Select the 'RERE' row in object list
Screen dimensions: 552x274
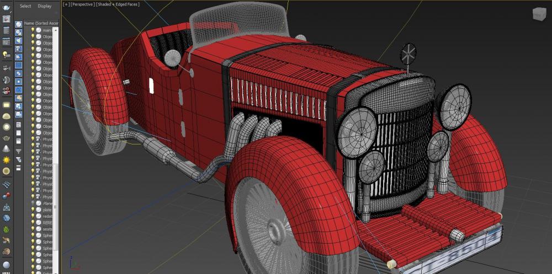pos(41,223)
